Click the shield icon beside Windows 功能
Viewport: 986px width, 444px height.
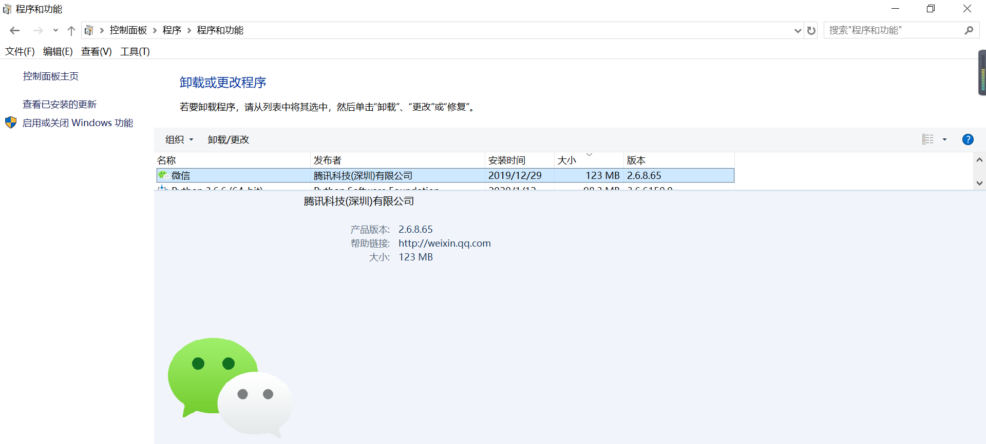[11, 123]
